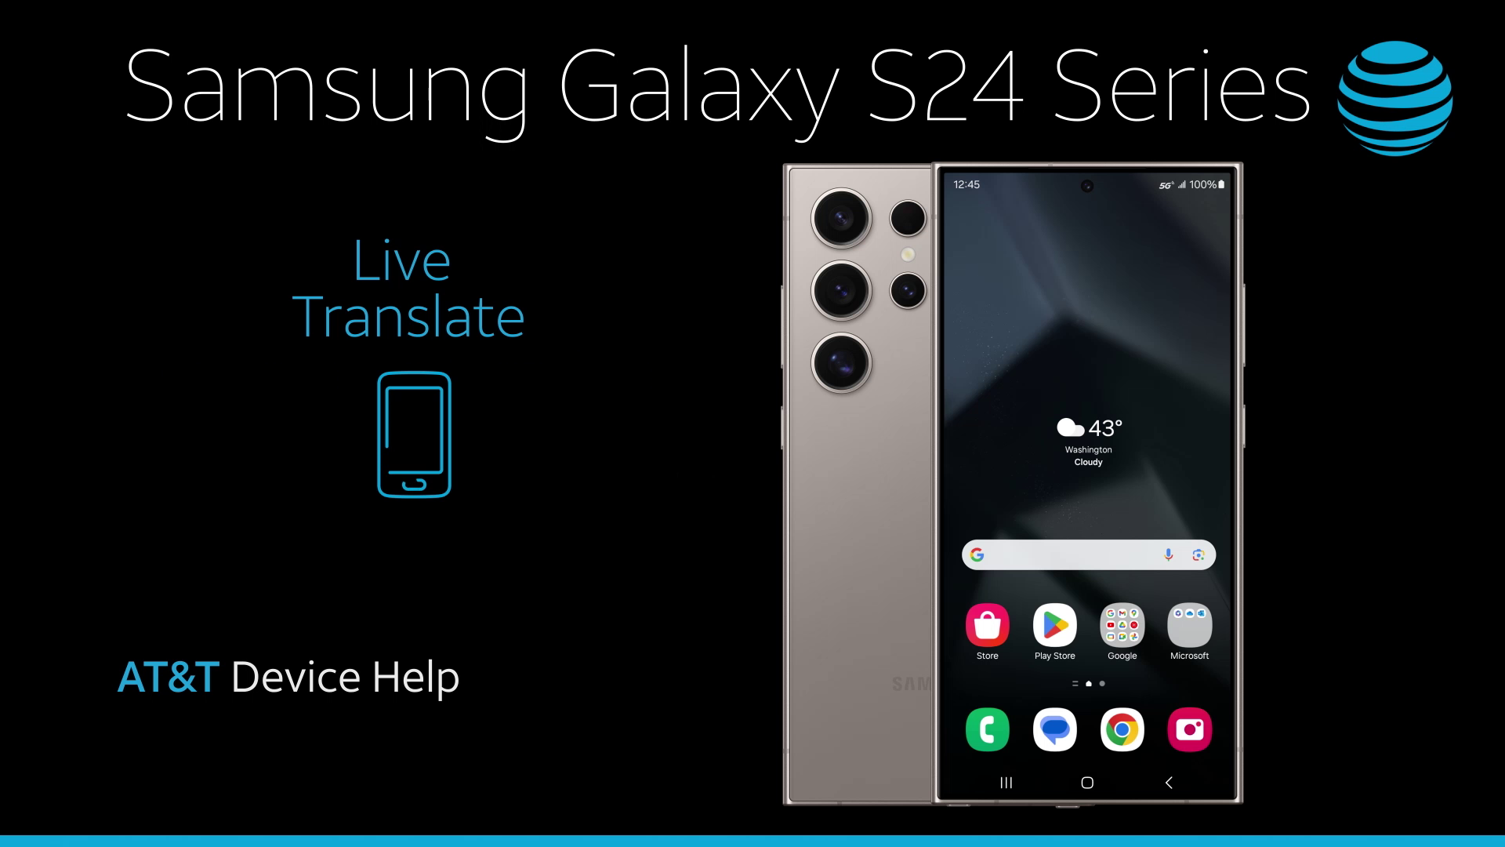This screenshot has width=1505, height=847.
Task: View the 5G signal status icon
Action: point(1161,185)
